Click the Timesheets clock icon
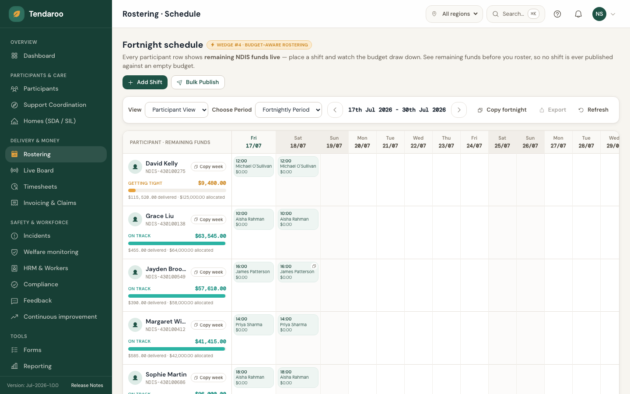The height and width of the screenshot is (394, 630). (x=14, y=186)
